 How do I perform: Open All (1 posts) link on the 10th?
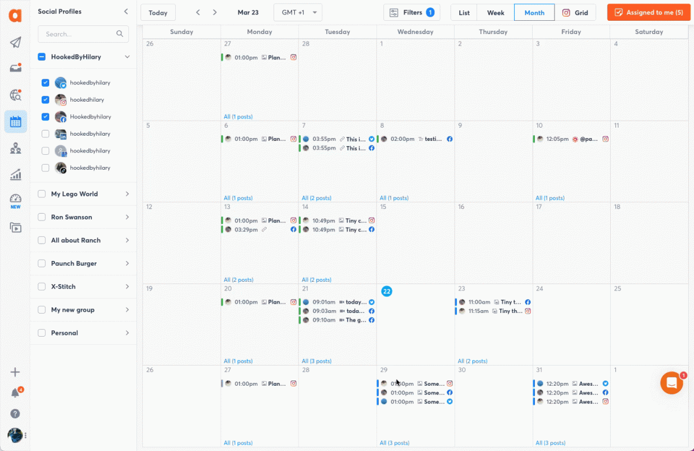click(x=550, y=198)
